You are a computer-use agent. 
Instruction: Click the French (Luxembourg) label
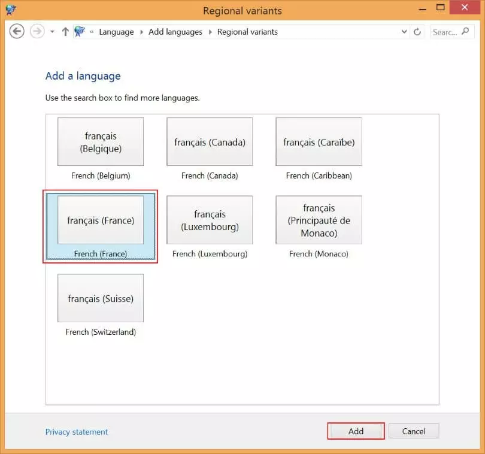[x=210, y=254]
